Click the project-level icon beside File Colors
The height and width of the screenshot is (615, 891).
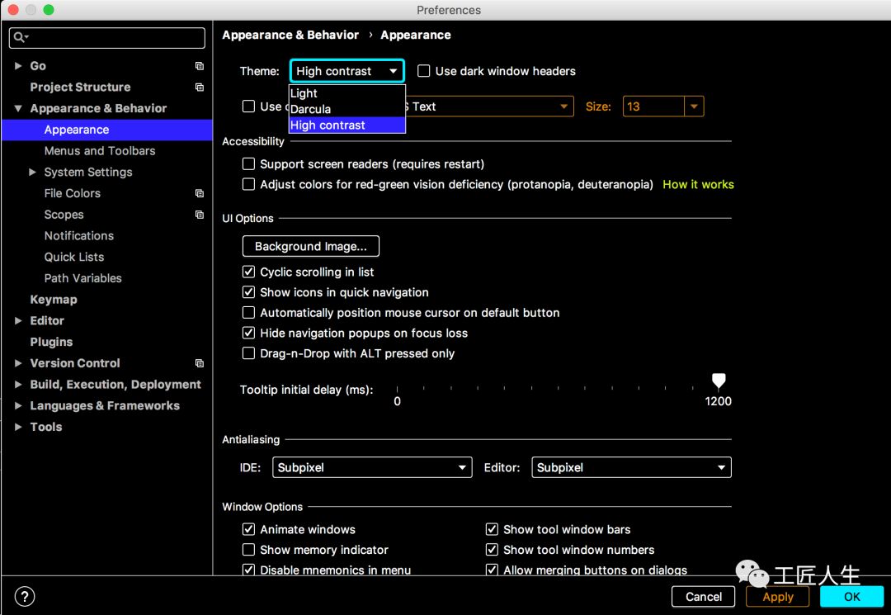click(199, 193)
